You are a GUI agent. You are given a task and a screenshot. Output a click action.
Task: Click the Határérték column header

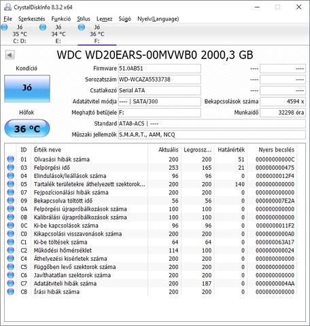[x=230, y=149]
